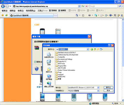Open the Home button dropdown arrow
This screenshot has width=124, height=105.
80,15
